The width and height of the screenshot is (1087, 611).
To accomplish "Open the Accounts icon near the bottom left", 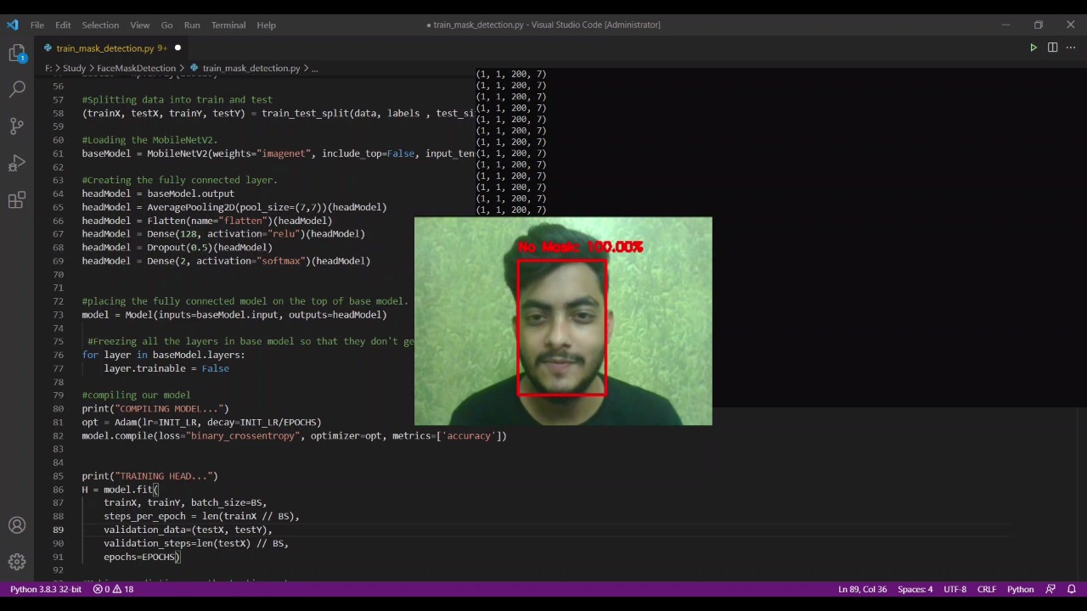I will [17, 524].
